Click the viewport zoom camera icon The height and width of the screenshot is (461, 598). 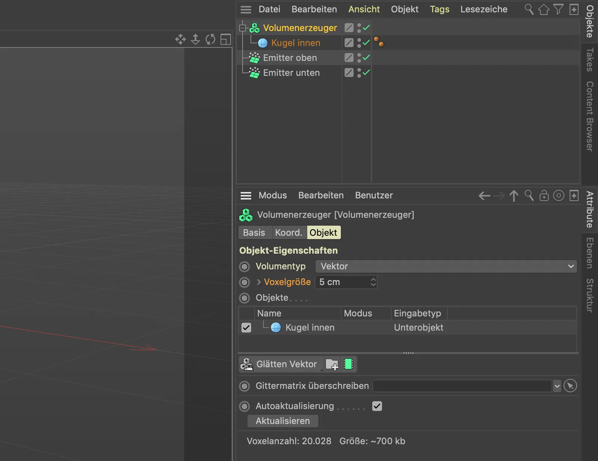[x=195, y=39]
